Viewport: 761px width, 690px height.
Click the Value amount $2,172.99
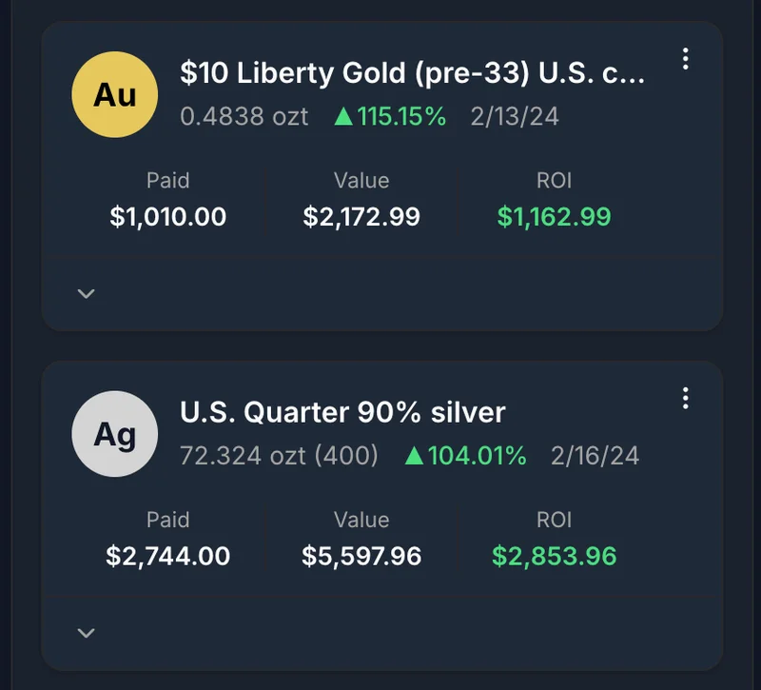pyautogui.click(x=362, y=217)
